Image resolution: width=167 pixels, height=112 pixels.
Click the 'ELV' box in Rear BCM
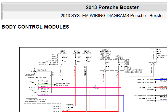click(30, 71)
